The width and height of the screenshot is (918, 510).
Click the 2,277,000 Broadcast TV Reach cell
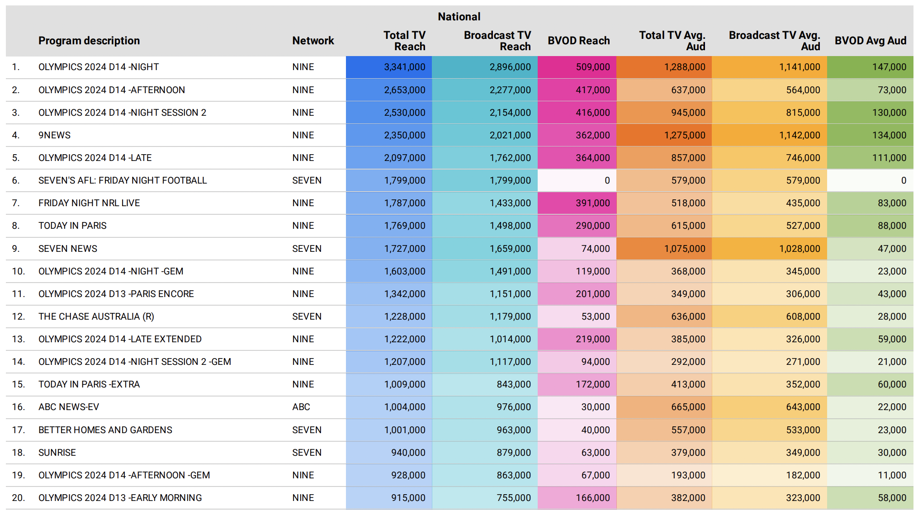coord(485,90)
